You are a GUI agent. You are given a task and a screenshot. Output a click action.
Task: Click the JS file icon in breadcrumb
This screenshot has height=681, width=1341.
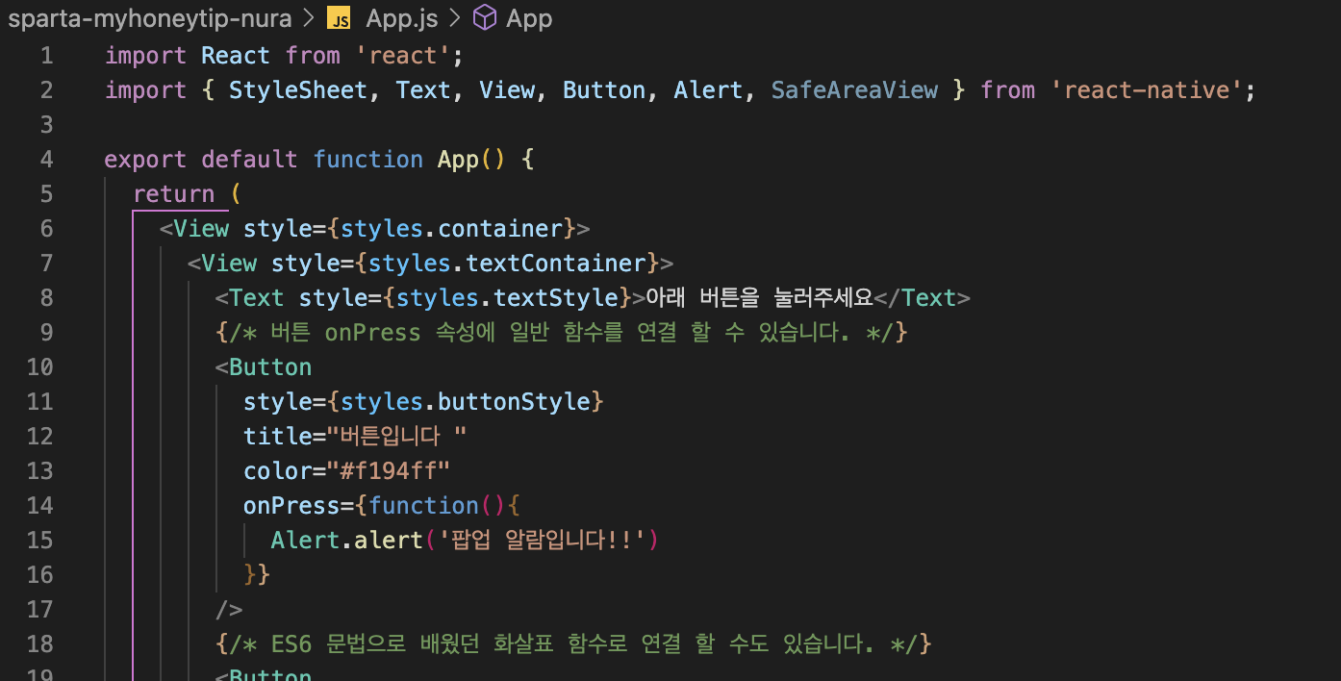(339, 19)
